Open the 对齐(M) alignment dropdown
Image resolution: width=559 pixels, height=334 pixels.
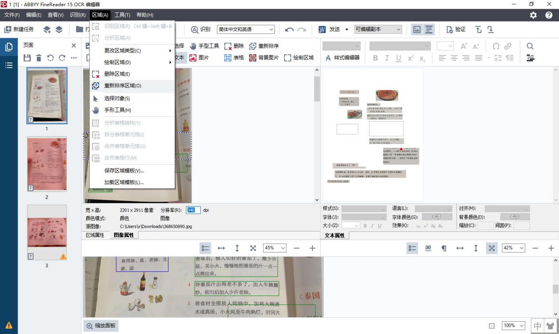[507, 208]
